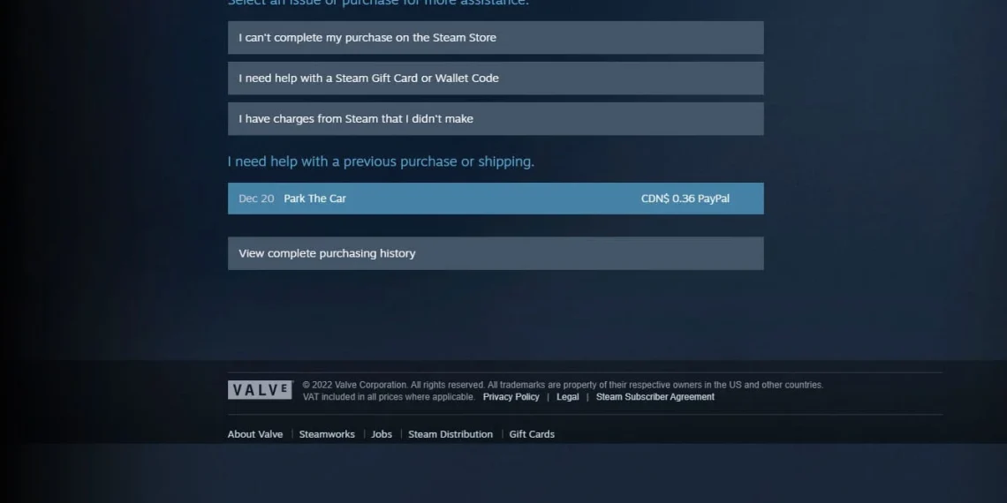The width and height of the screenshot is (1007, 503).
Task: Open the Steamworks footer link
Action: click(326, 434)
